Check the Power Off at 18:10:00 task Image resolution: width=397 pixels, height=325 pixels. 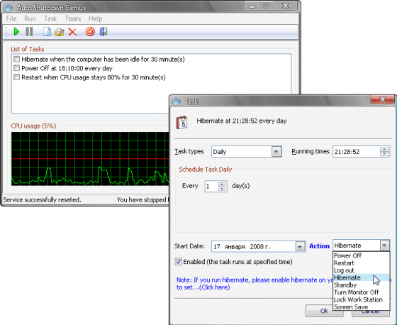pyautogui.click(x=16, y=68)
